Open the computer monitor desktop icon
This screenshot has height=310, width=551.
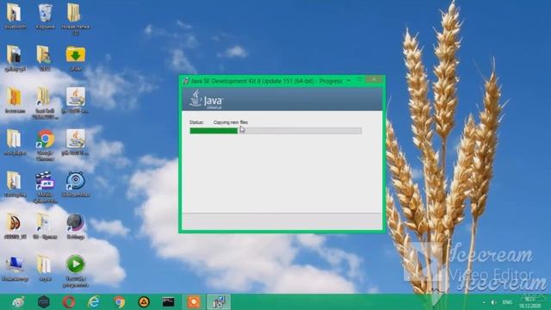15,268
